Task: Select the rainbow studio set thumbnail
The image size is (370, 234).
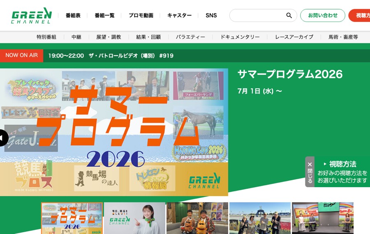Action: click(323, 218)
